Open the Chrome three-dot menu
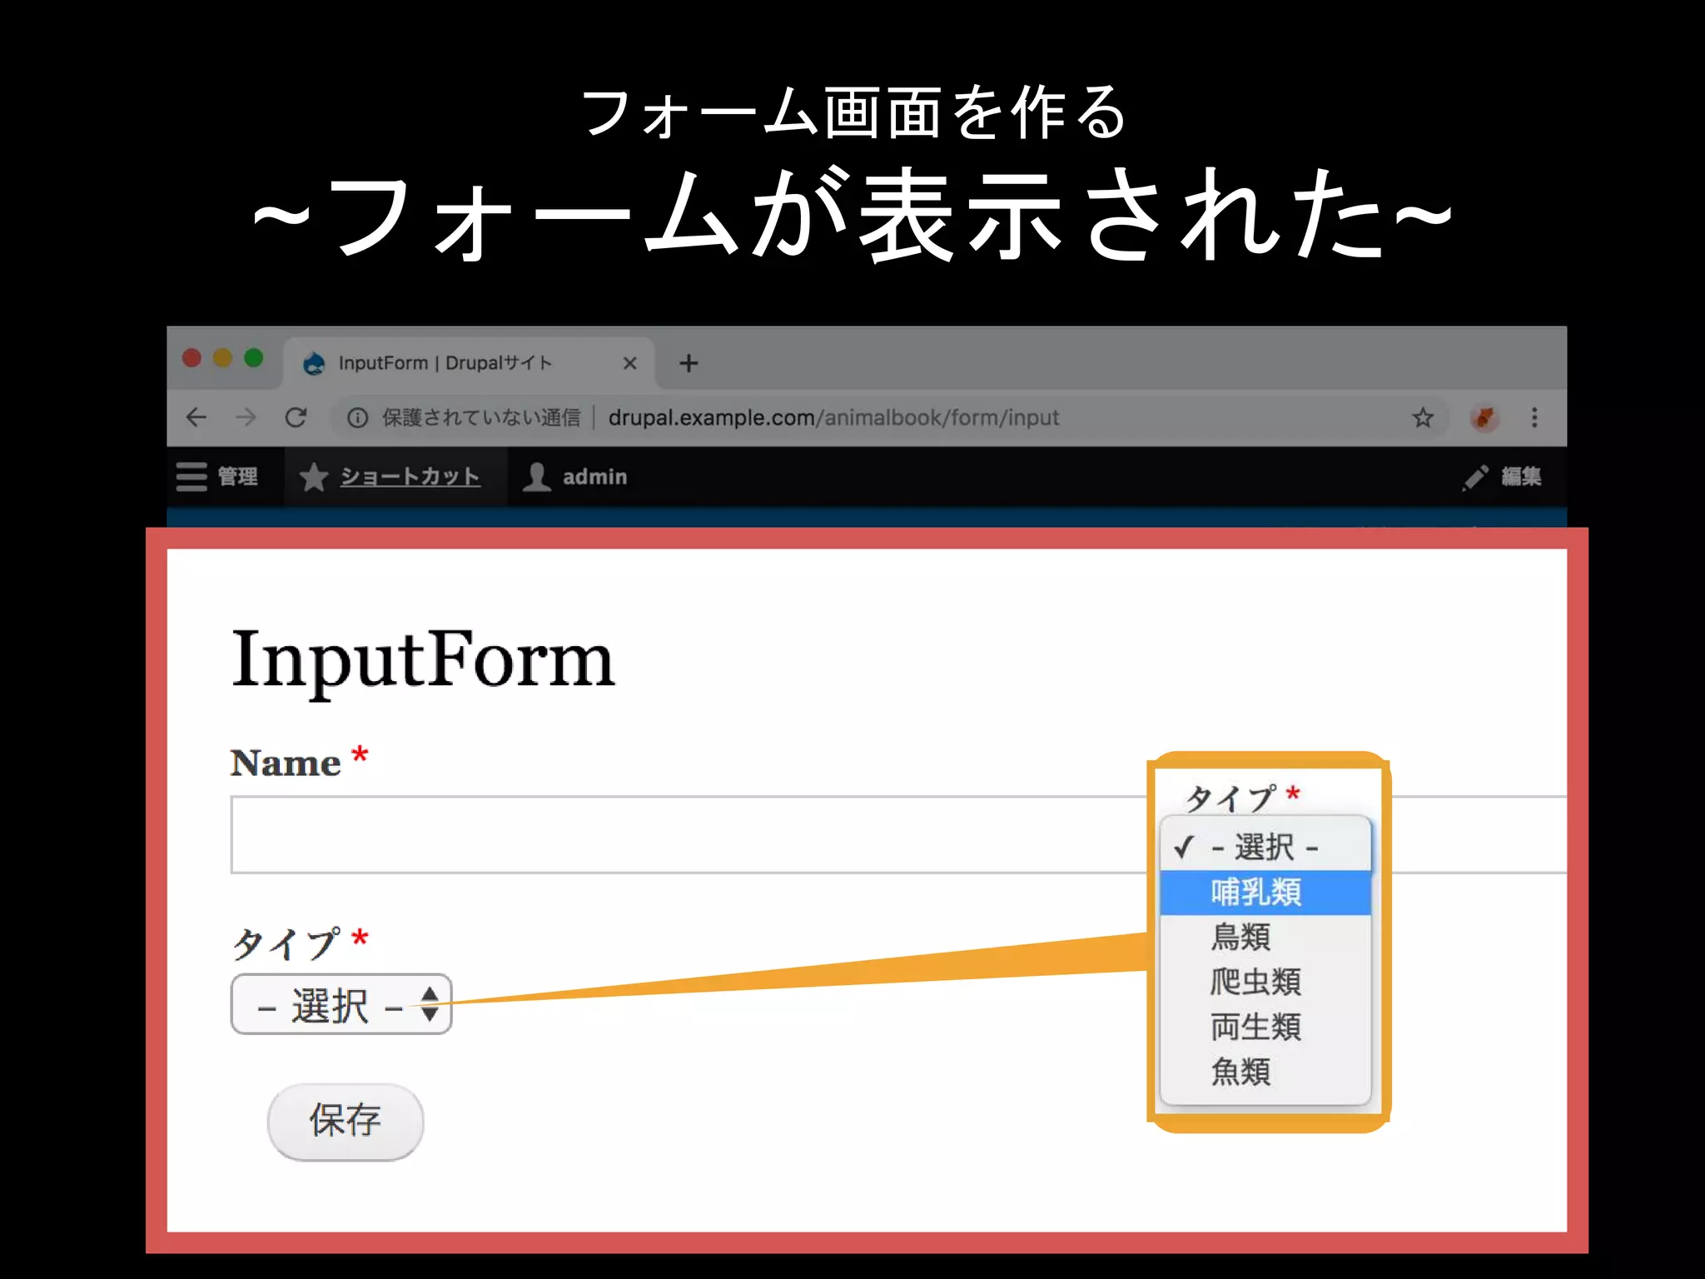Image resolution: width=1705 pixels, height=1279 pixels. coord(1534,417)
